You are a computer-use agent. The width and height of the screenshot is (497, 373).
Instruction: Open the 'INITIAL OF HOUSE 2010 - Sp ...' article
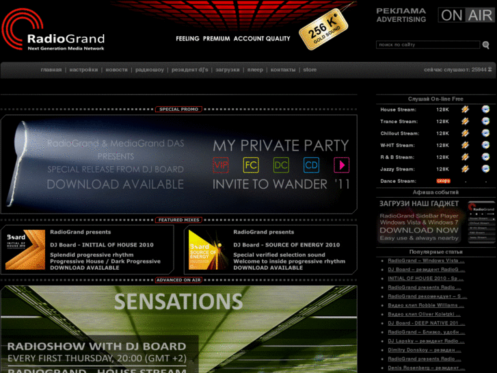[425, 279]
